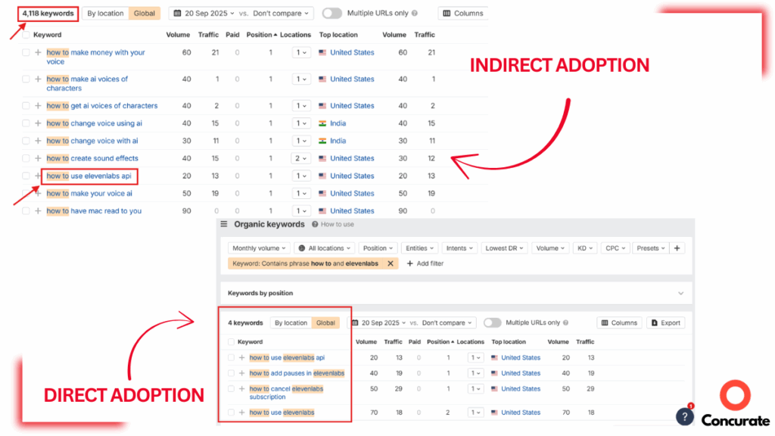Viewport: 775px width, 436px height.
Task: Click US flag in 'how to have mac read to you' row
Action: point(322,211)
